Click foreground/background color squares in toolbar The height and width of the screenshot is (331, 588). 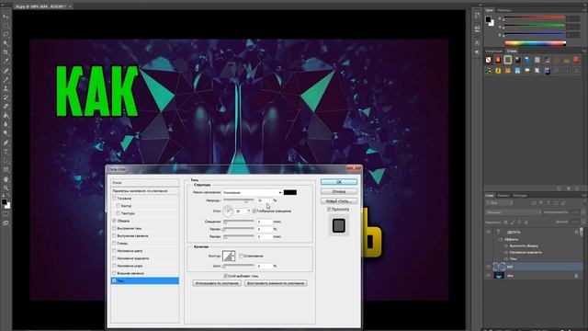[x=6, y=204]
